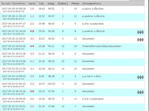
Task: Click the วัน-เวลา column header
Action: 13,3
